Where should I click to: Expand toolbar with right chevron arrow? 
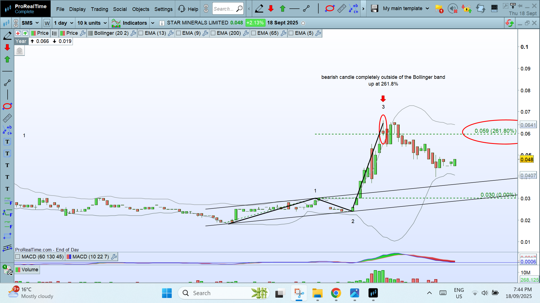(x=363, y=9)
